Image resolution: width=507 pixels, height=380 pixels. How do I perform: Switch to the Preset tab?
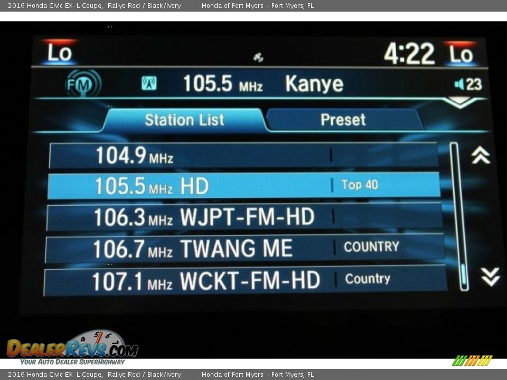pyautogui.click(x=343, y=120)
